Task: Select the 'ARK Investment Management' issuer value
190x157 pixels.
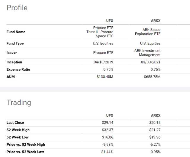Action: (x=148, y=53)
